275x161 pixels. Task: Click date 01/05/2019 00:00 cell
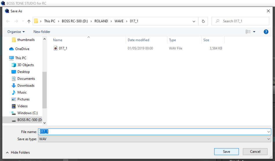[140, 48]
